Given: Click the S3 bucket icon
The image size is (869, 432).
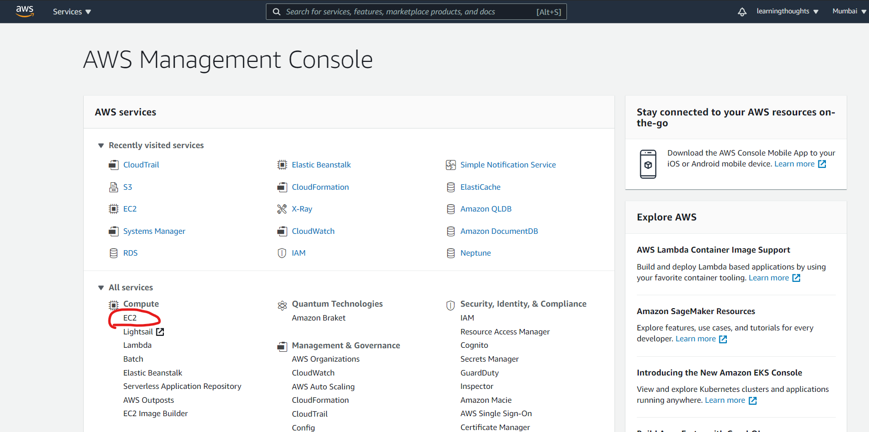Looking at the screenshot, I should pos(114,187).
